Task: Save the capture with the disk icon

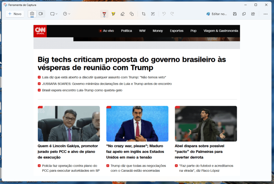Action: (x=235, y=14)
